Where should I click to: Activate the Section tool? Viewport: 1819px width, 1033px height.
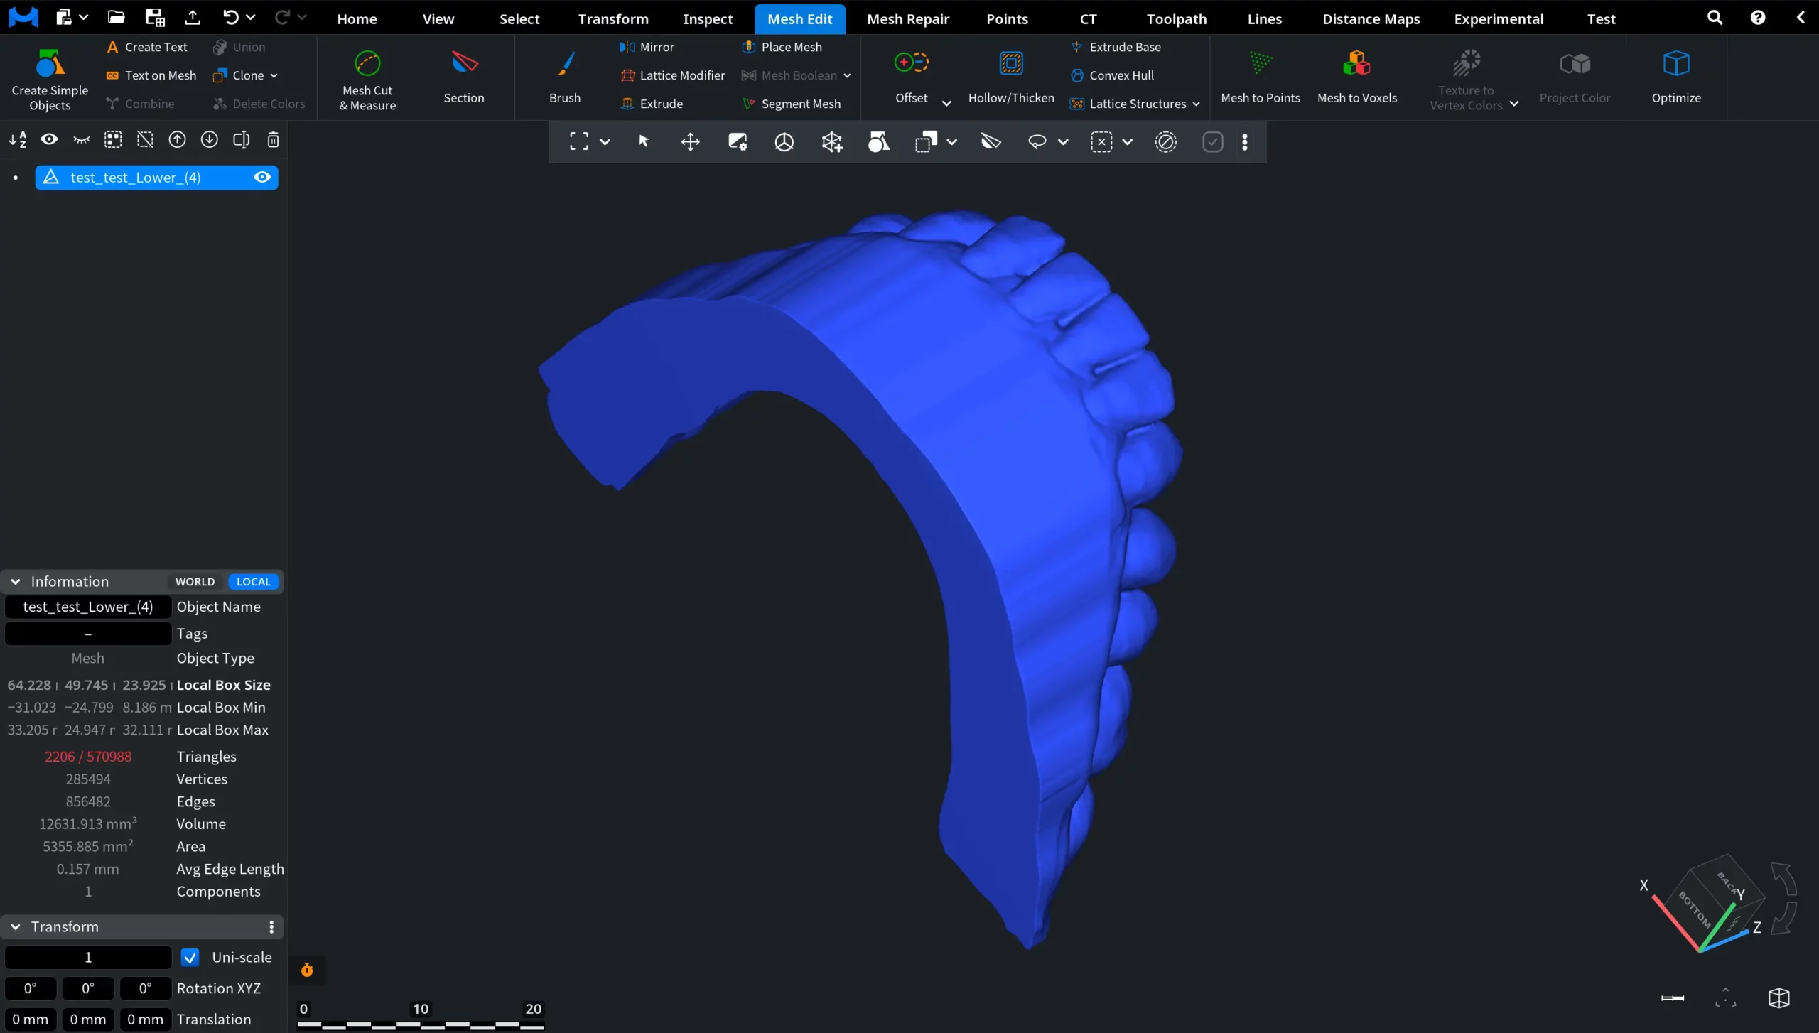[x=464, y=77]
